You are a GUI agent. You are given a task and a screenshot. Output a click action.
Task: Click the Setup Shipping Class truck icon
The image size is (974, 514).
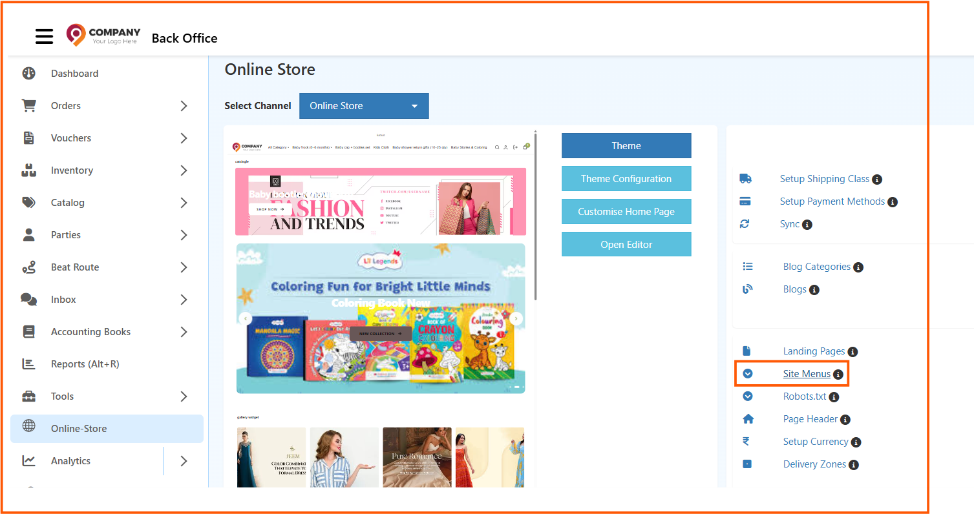point(745,179)
